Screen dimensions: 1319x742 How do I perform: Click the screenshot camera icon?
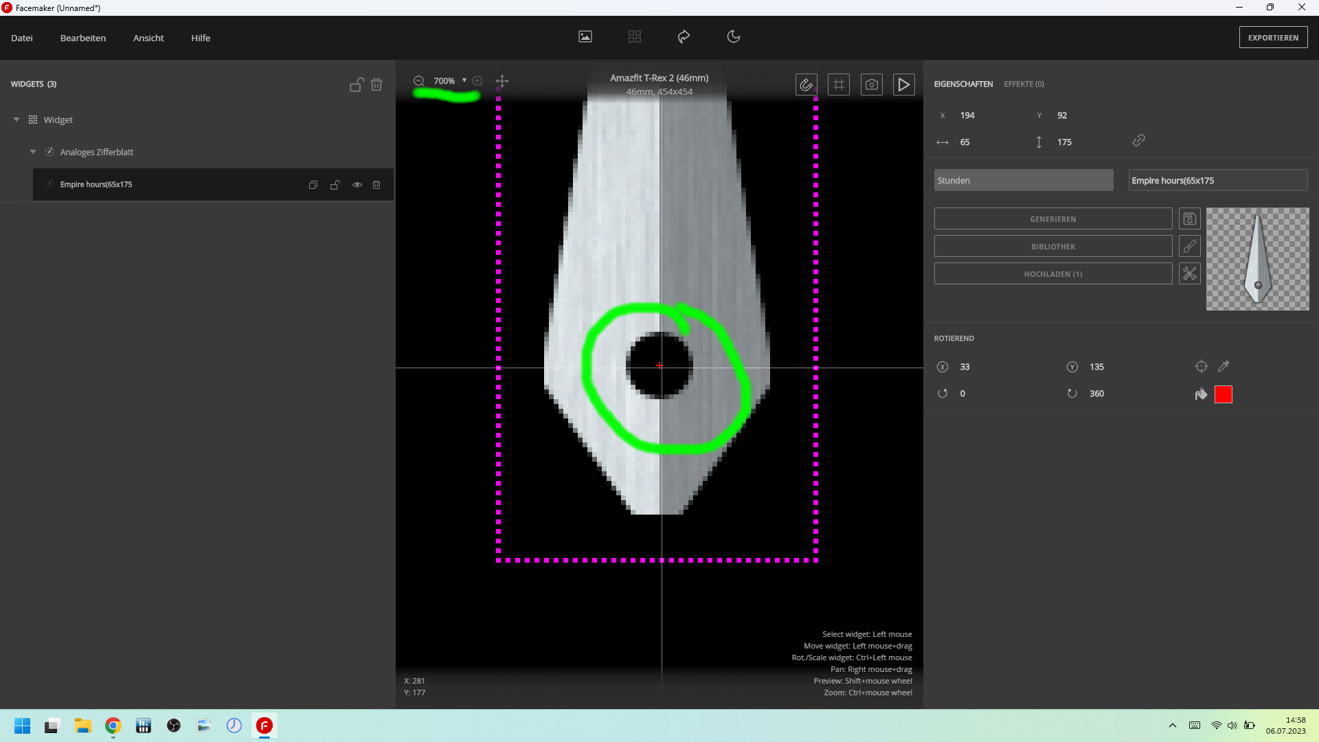(x=872, y=85)
